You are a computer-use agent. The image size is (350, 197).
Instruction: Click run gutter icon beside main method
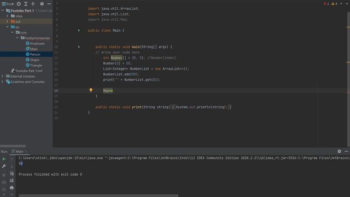click(79, 47)
